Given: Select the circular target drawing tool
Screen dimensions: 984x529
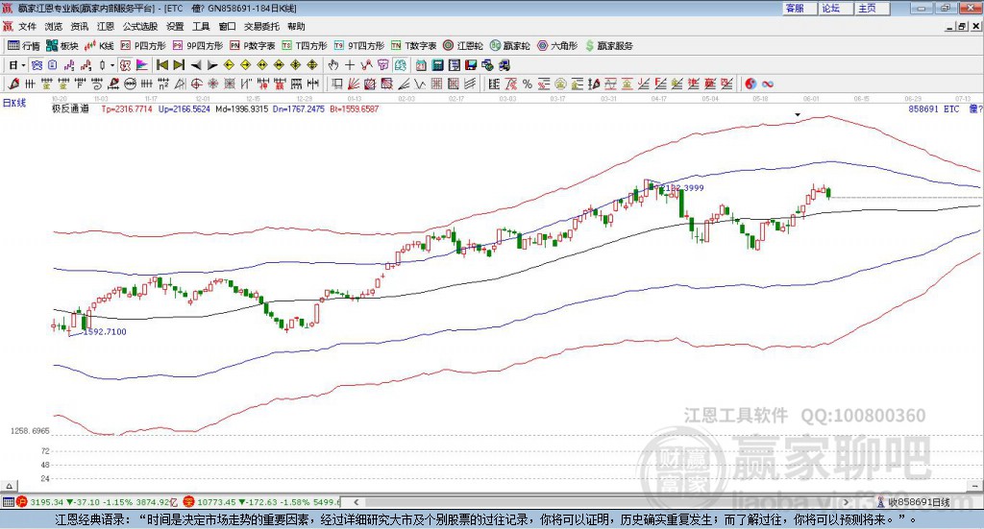Looking at the screenshot, I should click(x=196, y=84).
